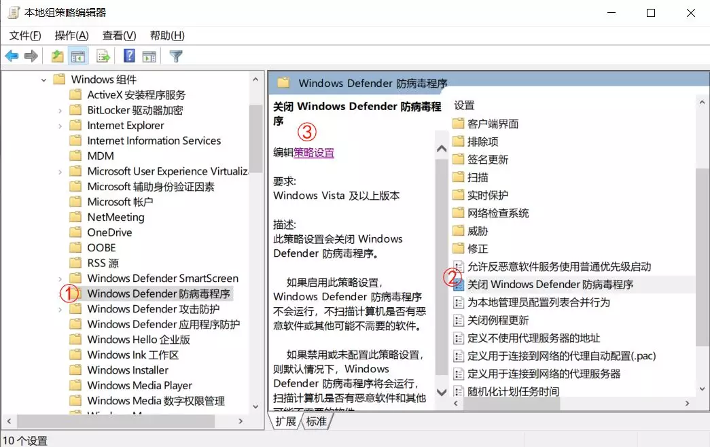Go up one level via folder icon
The image size is (710, 447).
point(57,56)
